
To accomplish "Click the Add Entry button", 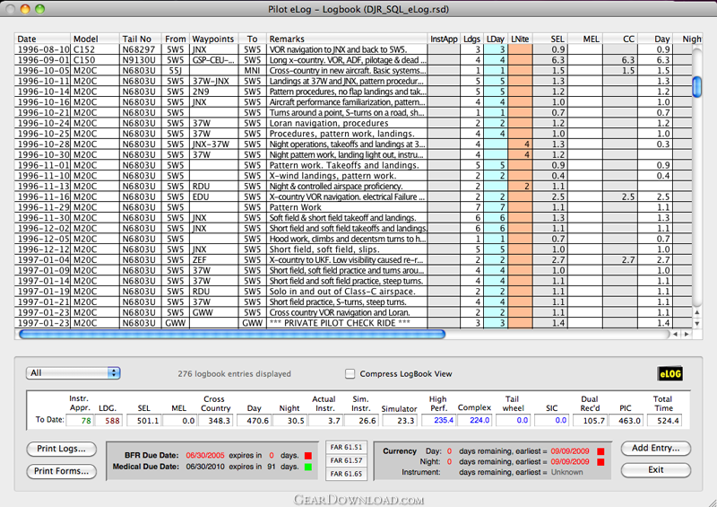I will (x=656, y=448).
